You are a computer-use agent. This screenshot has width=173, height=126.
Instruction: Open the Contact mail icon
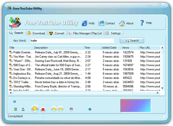pyautogui.click(x=101, y=23)
